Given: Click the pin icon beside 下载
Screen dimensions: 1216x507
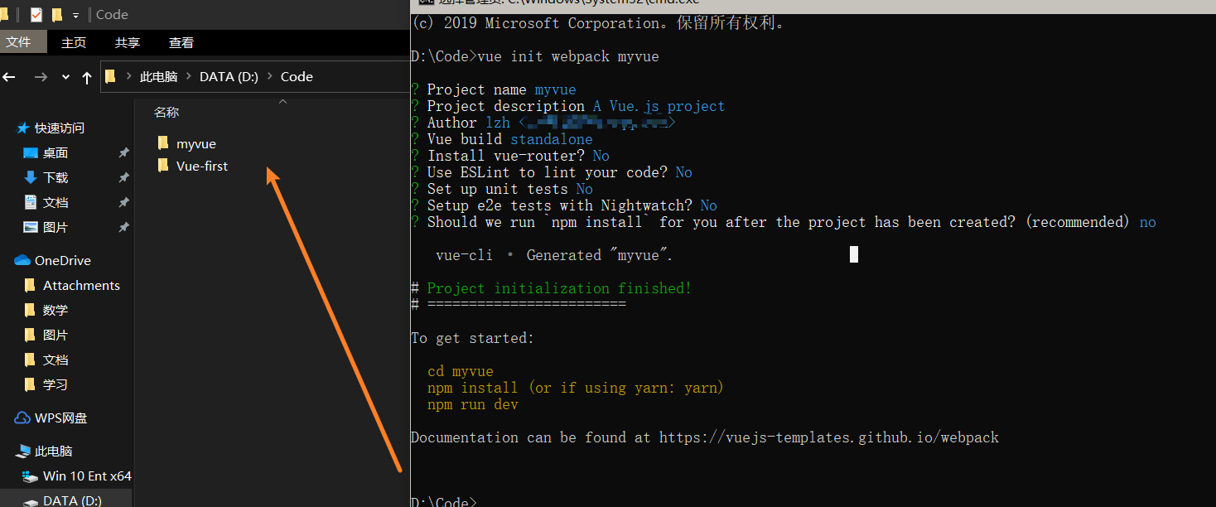Looking at the screenshot, I should click(x=123, y=178).
